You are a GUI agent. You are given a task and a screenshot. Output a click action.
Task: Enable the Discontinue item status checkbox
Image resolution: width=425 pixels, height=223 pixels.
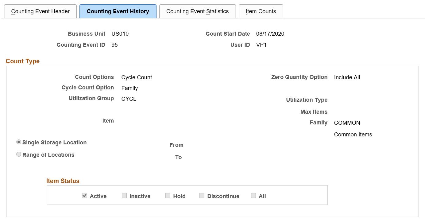click(x=202, y=195)
